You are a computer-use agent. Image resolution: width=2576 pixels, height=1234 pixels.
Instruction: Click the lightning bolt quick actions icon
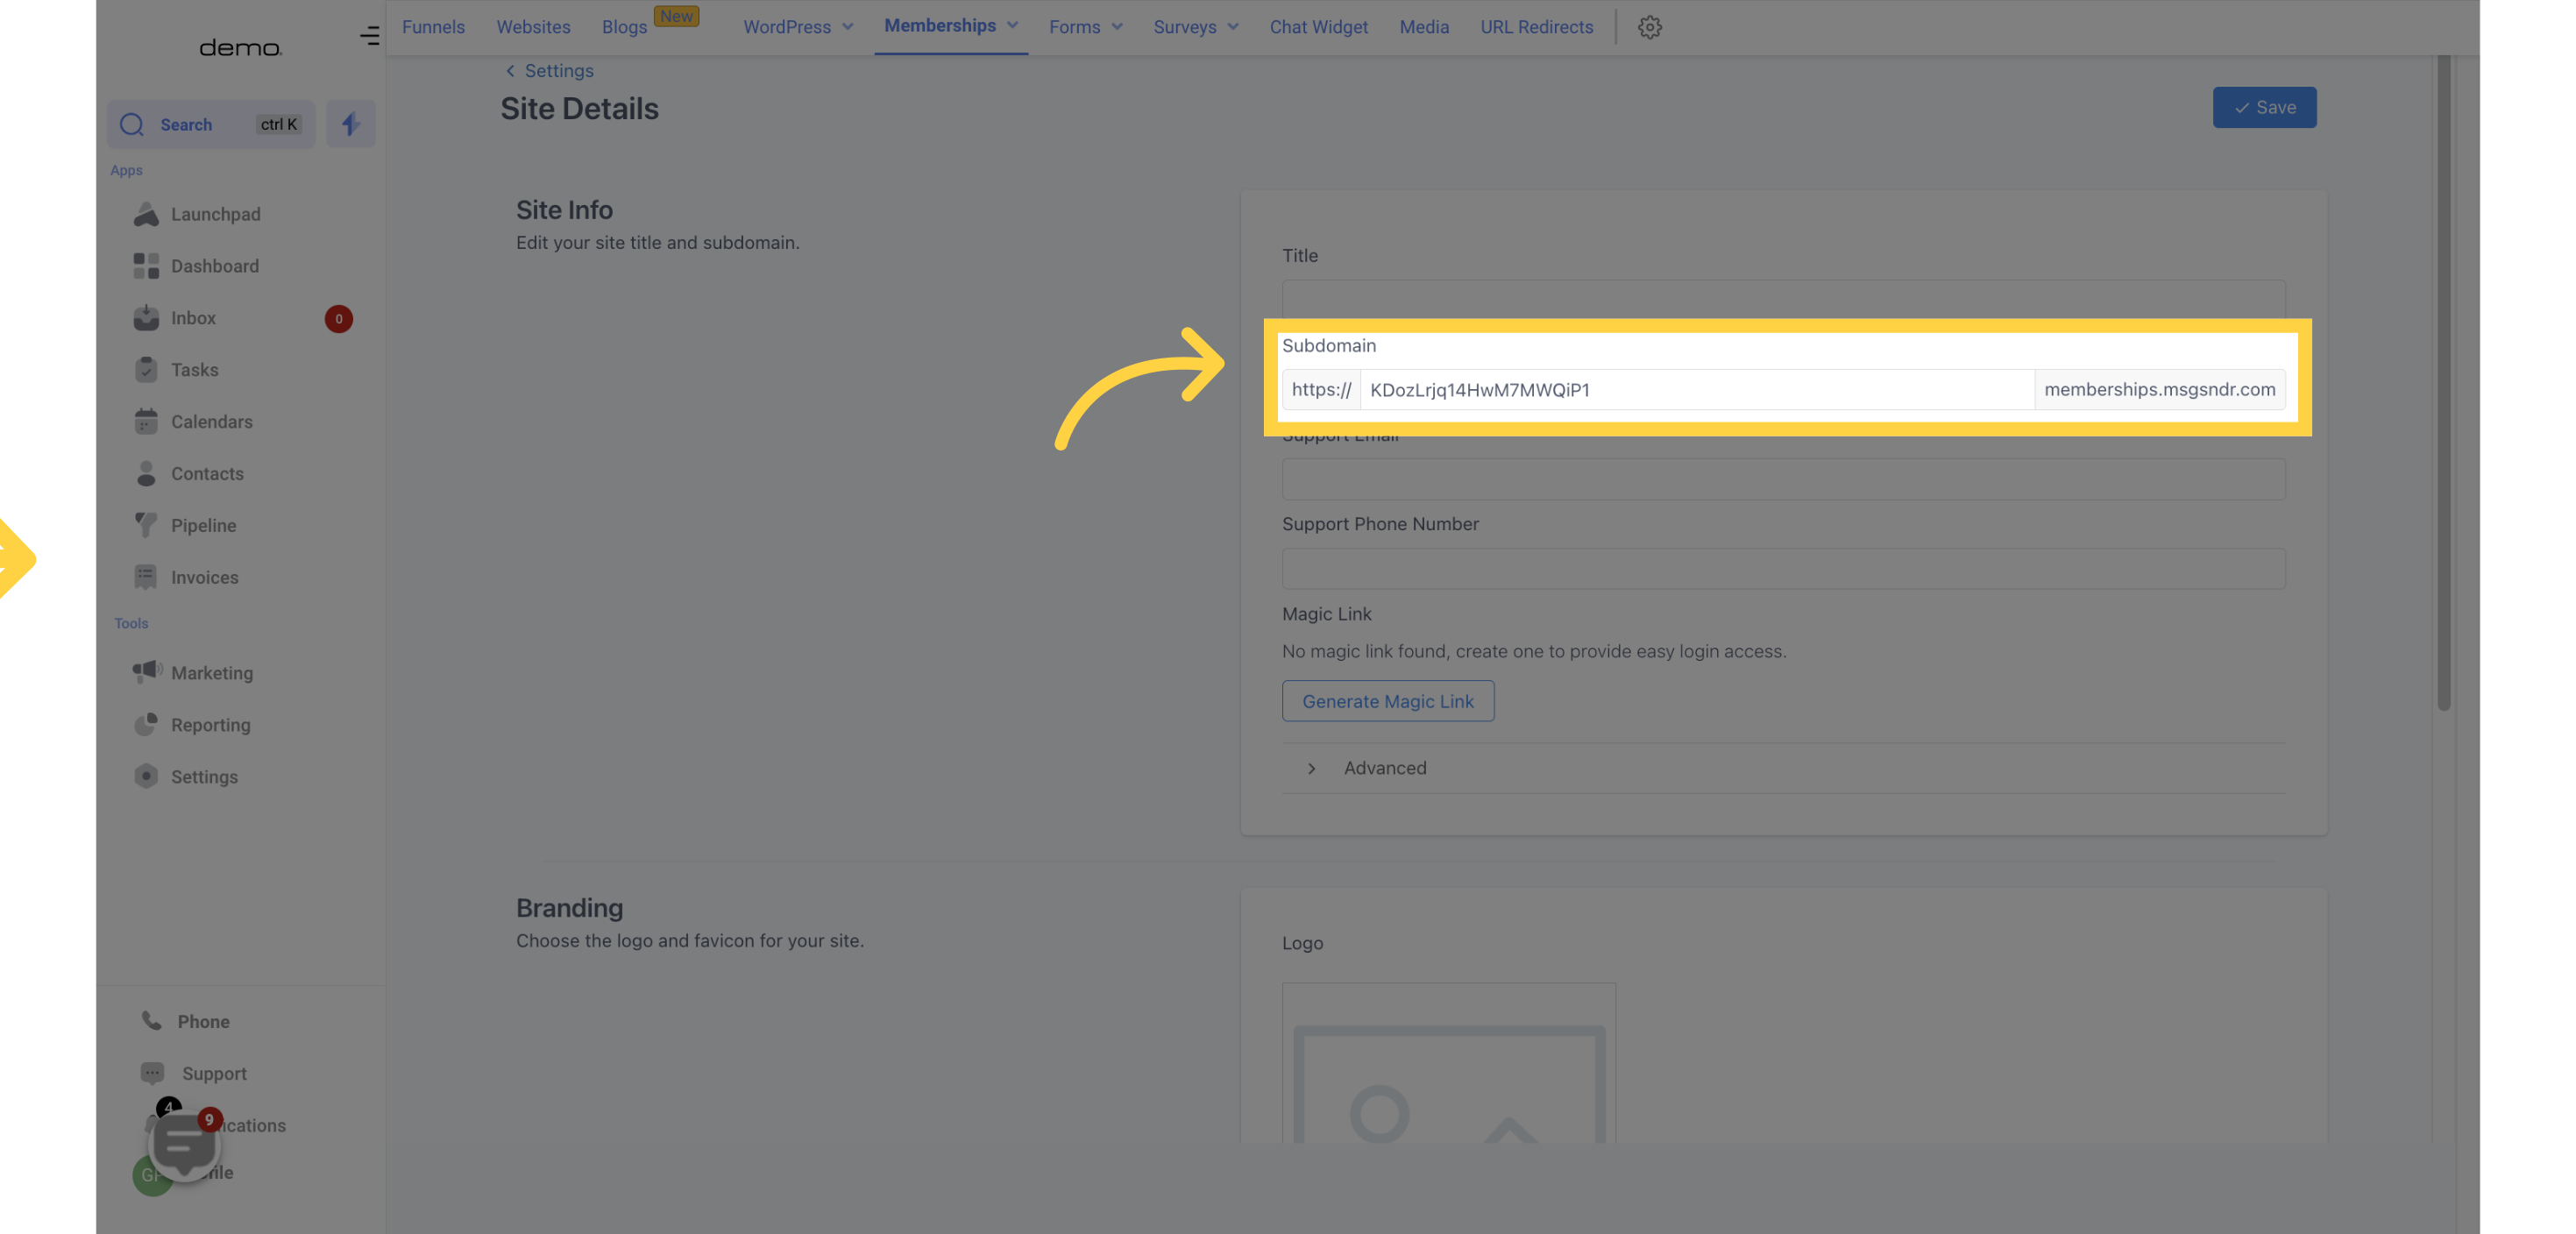[x=351, y=124]
